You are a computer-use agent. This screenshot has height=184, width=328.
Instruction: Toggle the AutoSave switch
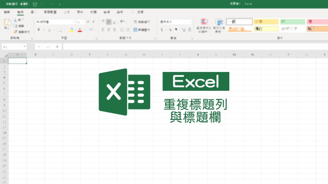[x=24, y=4]
